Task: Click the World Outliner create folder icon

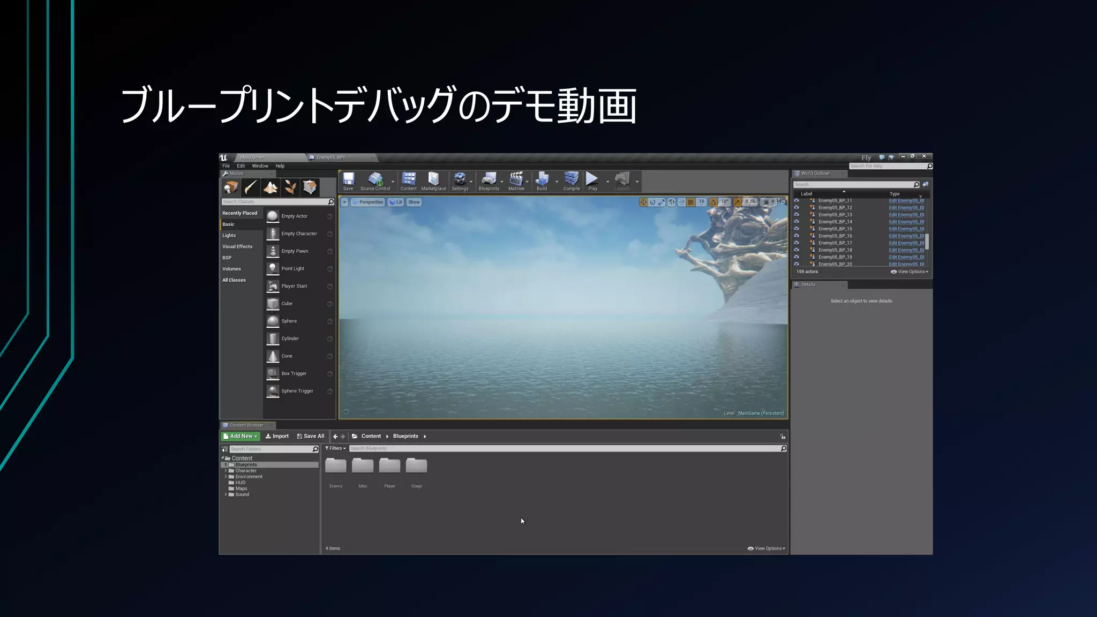Action: [926, 184]
